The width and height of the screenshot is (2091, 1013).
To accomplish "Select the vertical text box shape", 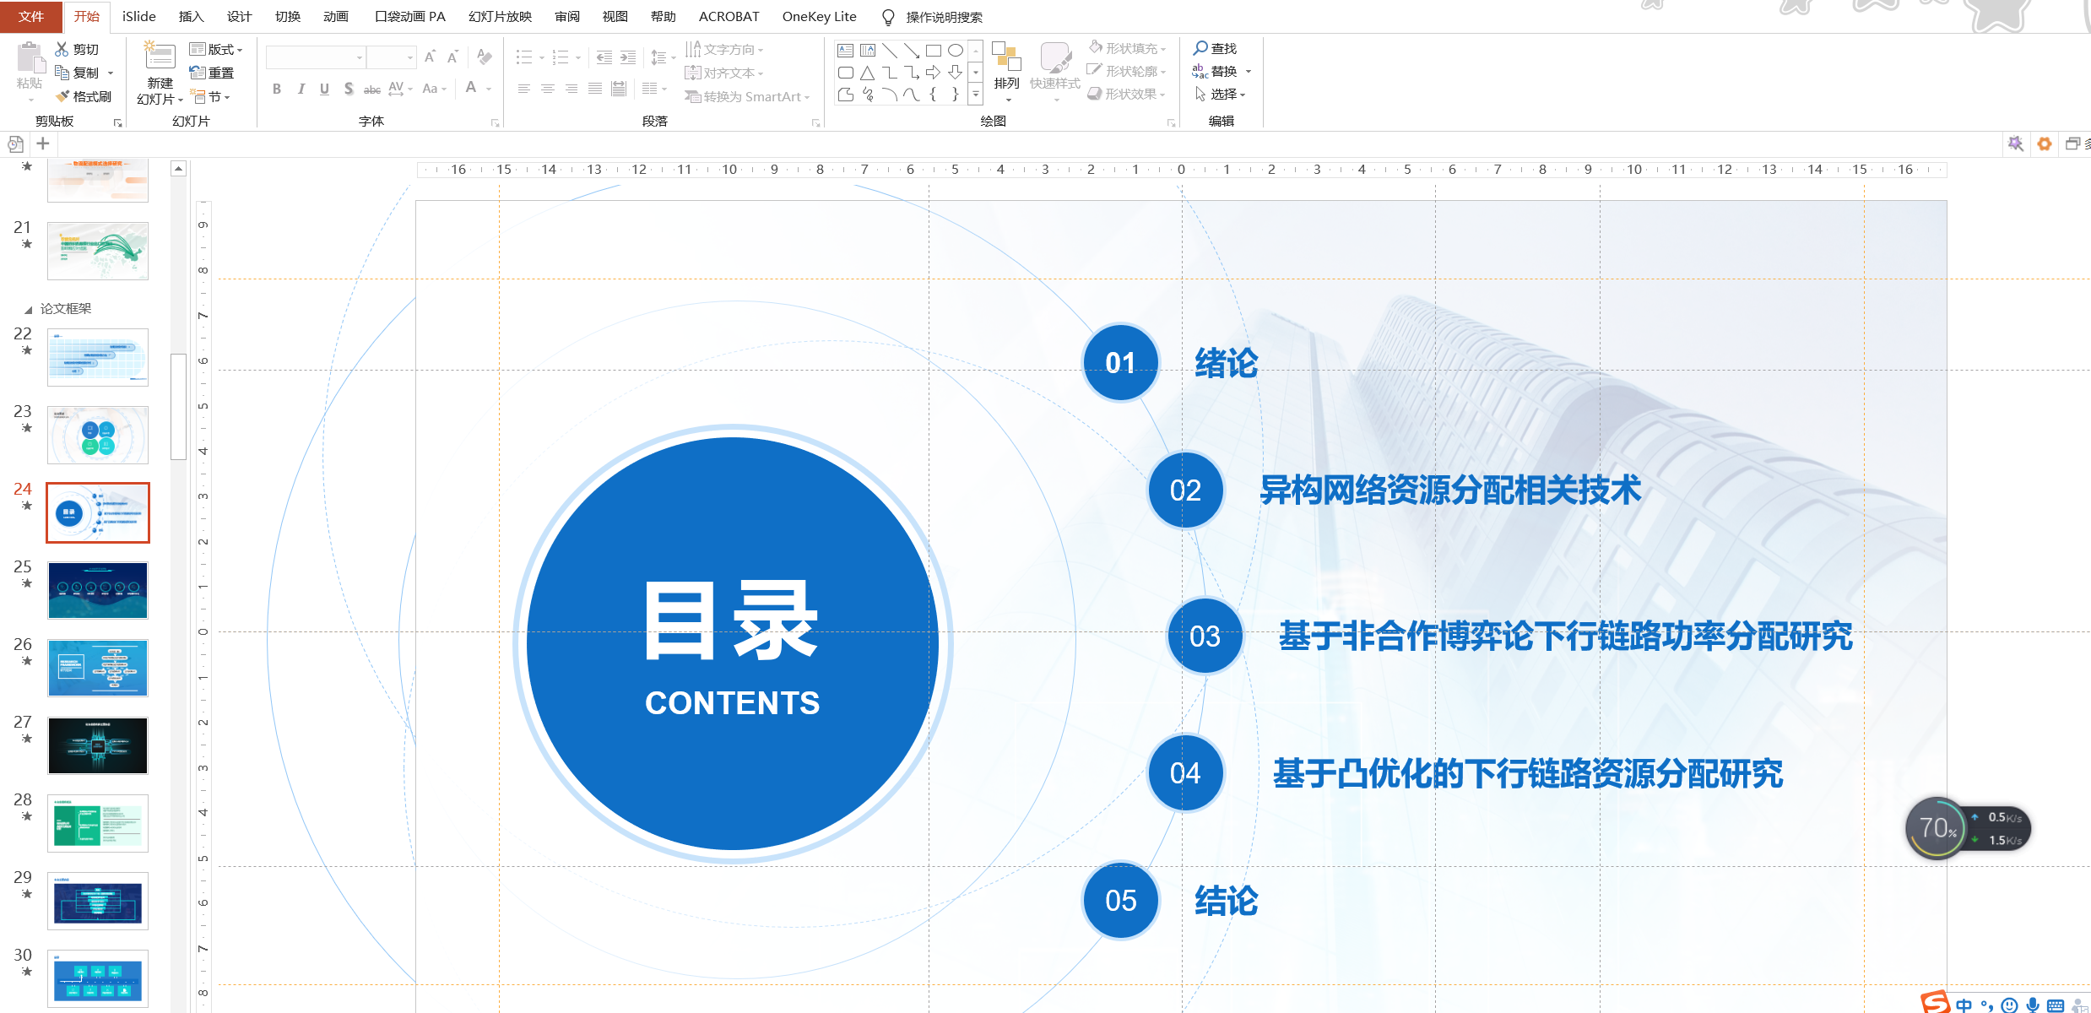I will (868, 50).
